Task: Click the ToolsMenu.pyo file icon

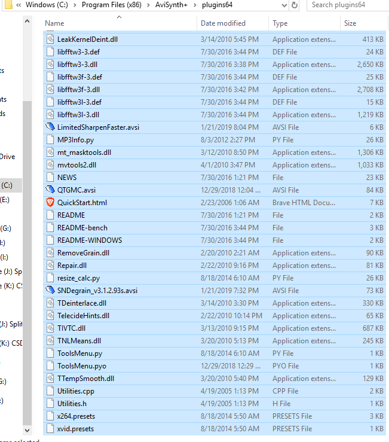Action: click(x=50, y=366)
